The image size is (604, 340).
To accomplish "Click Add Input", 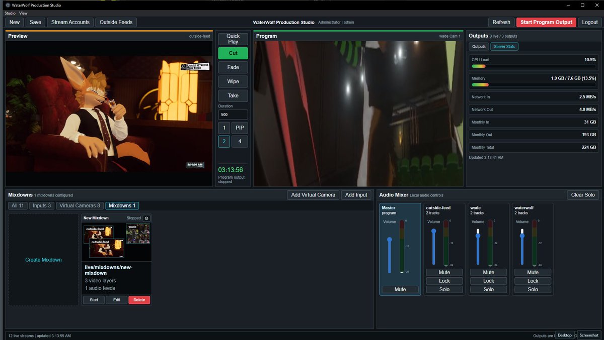I will pyautogui.click(x=356, y=195).
